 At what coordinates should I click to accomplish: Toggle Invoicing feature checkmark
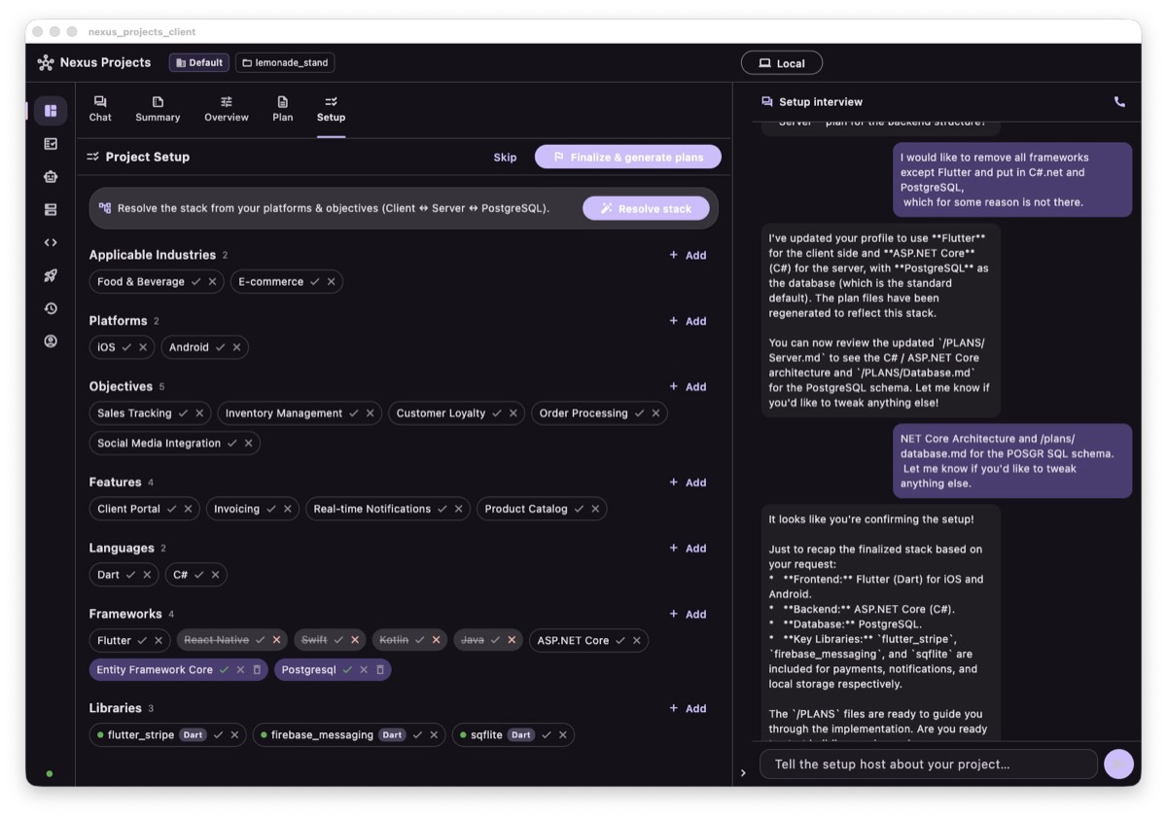(x=270, y=509)
